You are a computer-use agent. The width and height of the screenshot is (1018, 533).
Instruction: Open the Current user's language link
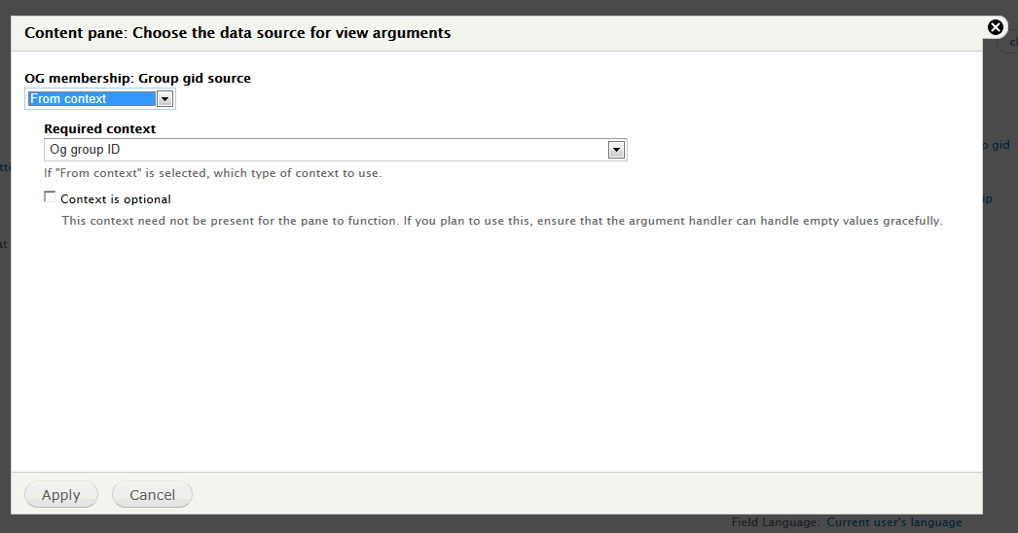(893, 522)
